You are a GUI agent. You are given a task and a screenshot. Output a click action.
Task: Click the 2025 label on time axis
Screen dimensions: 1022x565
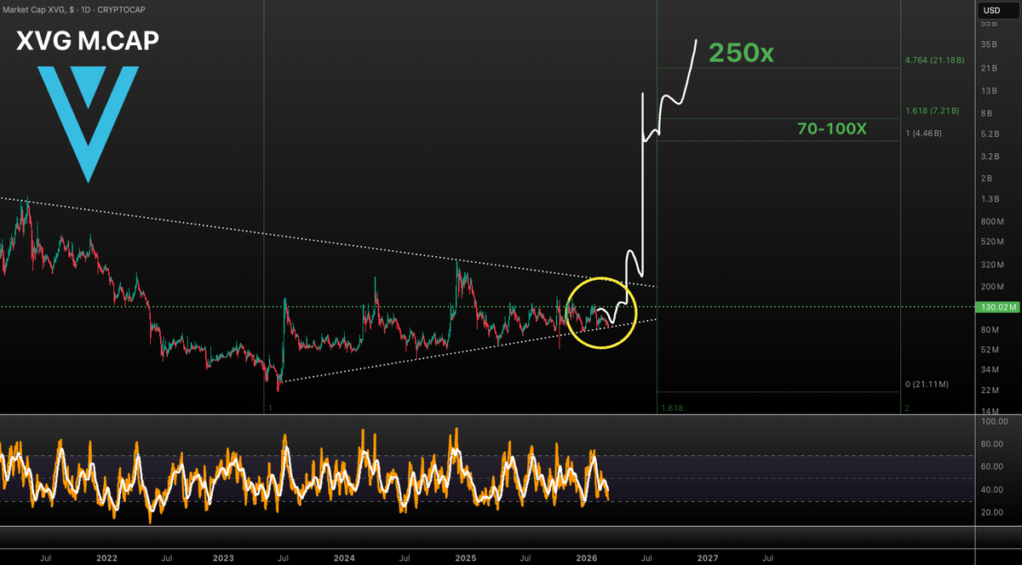(x=465, y=556)
